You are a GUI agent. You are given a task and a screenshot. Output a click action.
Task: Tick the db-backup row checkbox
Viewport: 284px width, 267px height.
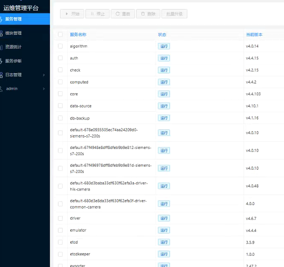(60, 118)
